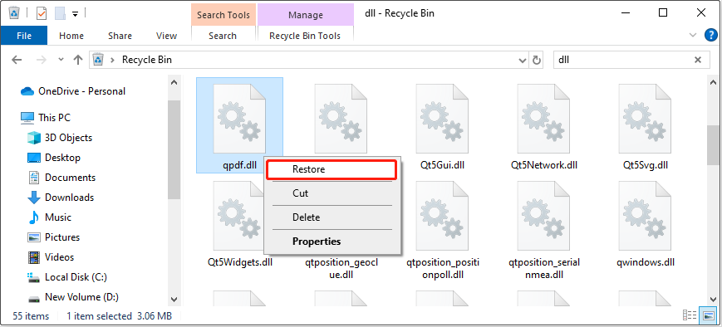Screen dimensions: 722x327
Task: Open the Search ribbon tab
Action: pyautogui.click(x=223, y=36)
